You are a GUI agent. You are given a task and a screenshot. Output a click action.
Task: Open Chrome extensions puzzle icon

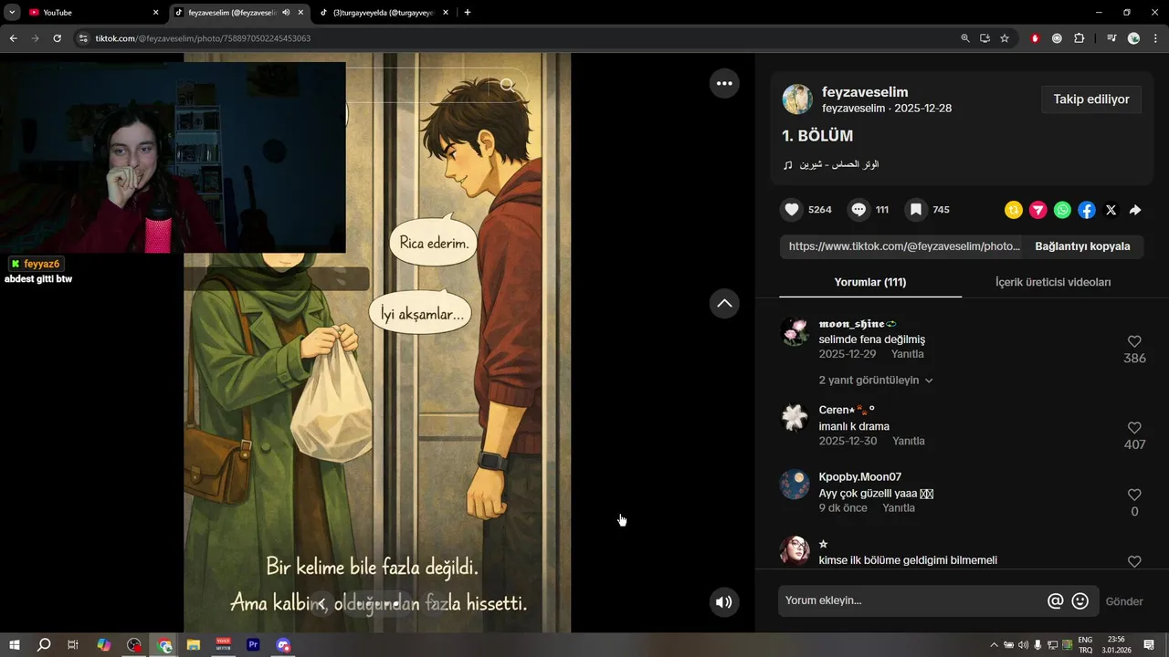point(1079,38)
